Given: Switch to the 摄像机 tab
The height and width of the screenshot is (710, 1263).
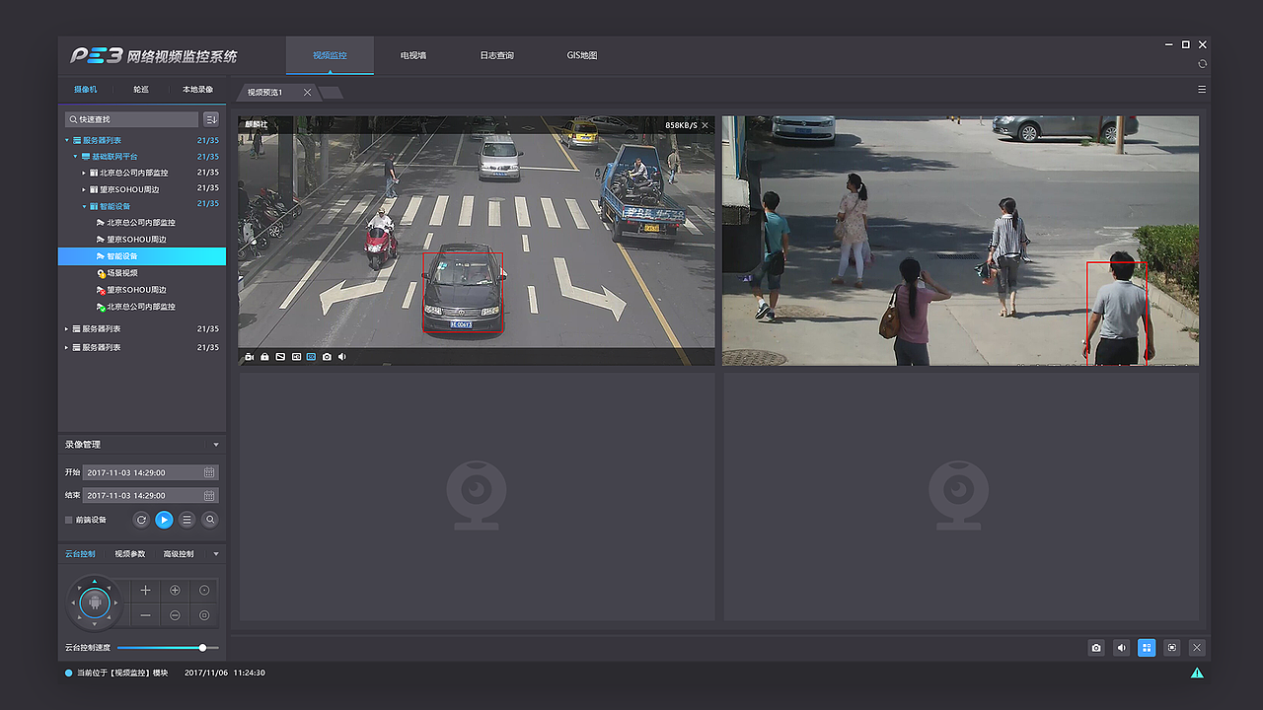Looking at the screenshot, I should (x=86, y=90).
